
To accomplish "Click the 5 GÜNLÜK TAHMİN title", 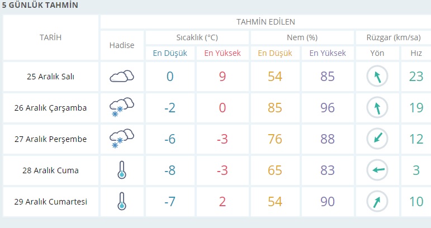I will (40, 6).
